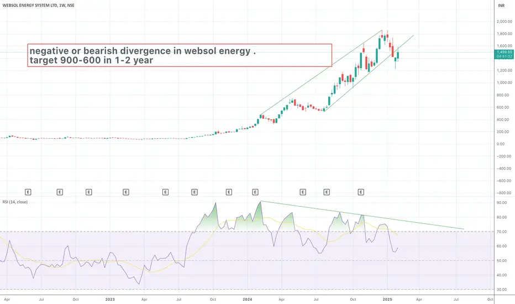Click the 70.00 RSI scale label

[x=502, y=232]
